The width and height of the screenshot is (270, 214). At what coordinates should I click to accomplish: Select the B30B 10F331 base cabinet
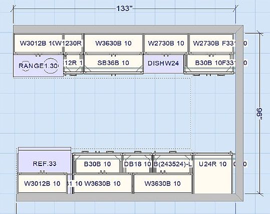click(x=209, y=63)
